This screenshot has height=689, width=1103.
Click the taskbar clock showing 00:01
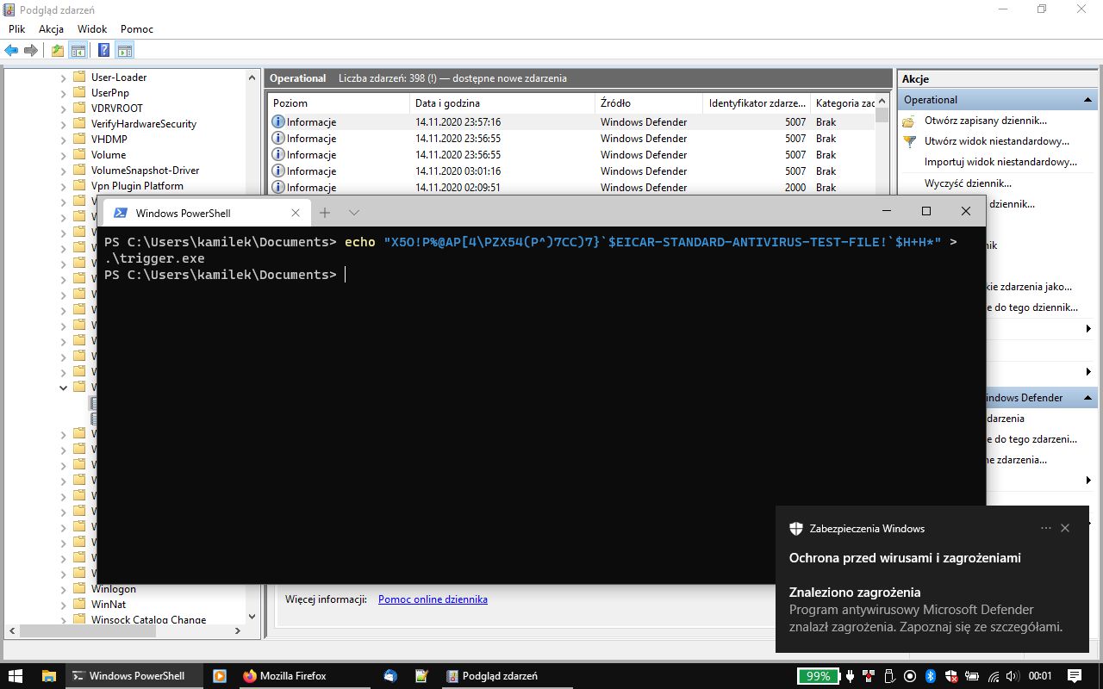point(1041,676)
